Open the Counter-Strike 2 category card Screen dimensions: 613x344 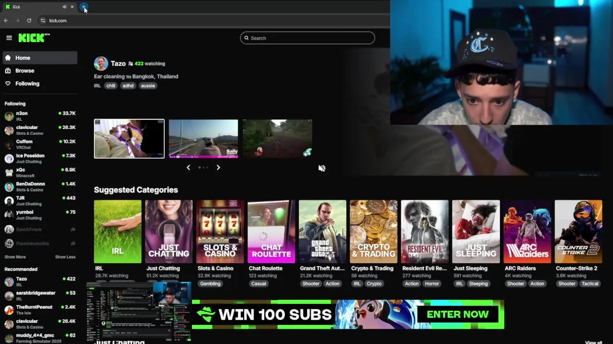pos(579,232)
